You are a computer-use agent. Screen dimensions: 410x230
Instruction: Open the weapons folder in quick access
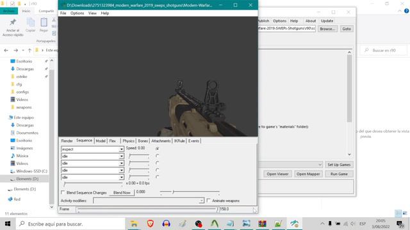click(x=24, y=107)
